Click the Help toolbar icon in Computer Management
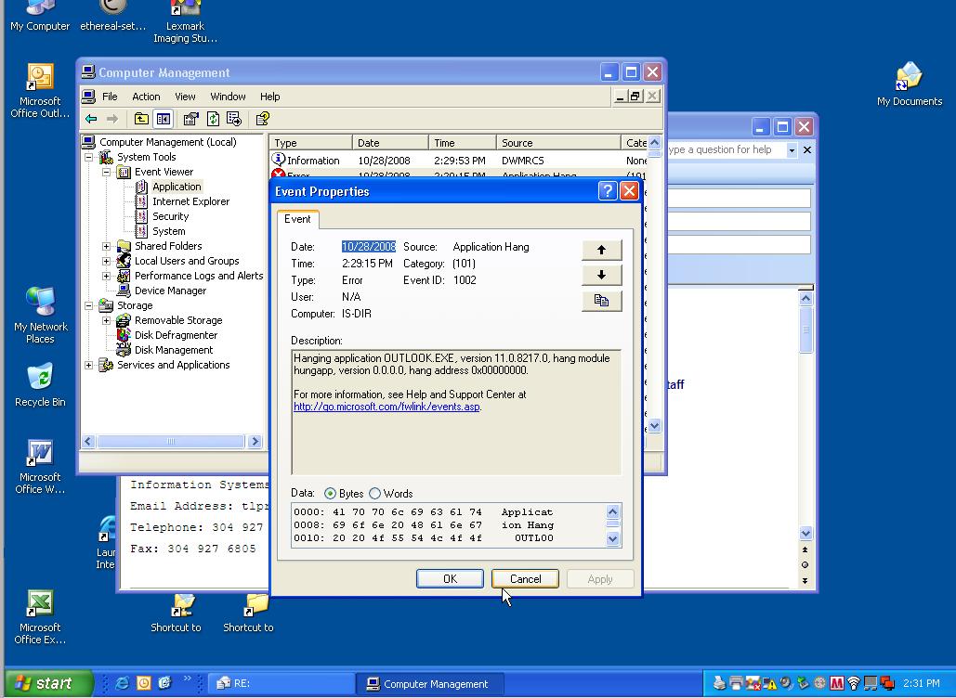The image size is (956, 698). (x=263, y=119)
